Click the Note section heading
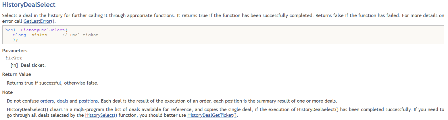Viewport: 448px width, 120px height. click(x=7, y=92)
